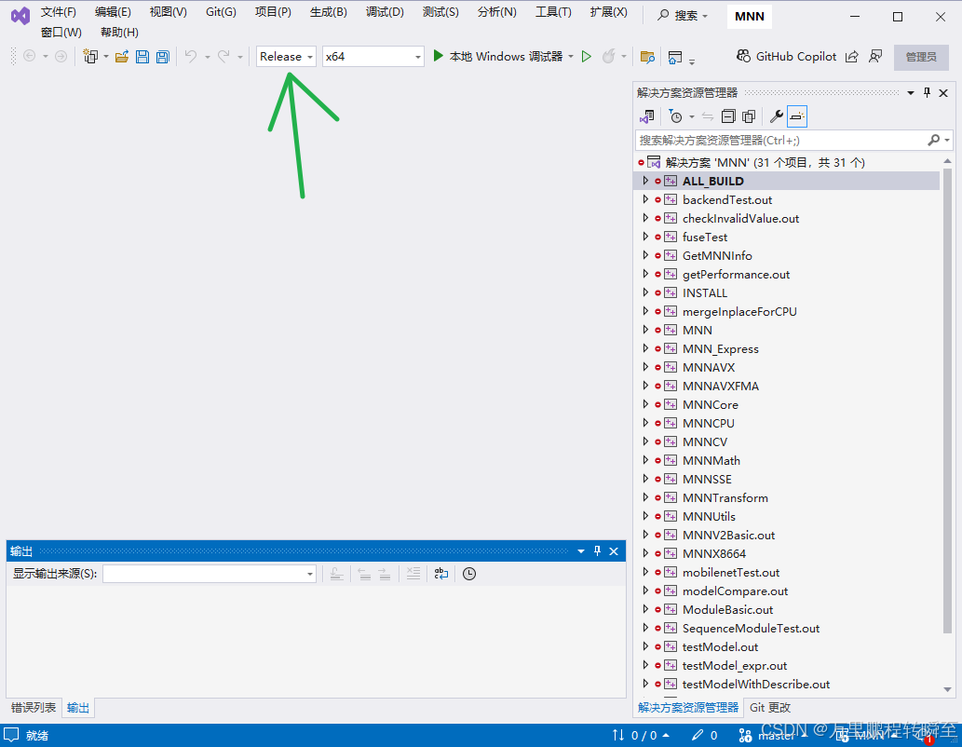The height and width of the screenshot is (747, 962).
Task: Click the Show All Files icon
Action: 749,116
